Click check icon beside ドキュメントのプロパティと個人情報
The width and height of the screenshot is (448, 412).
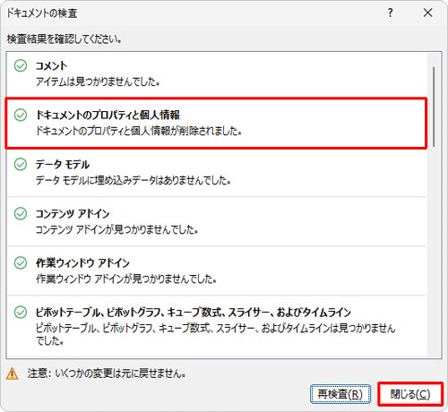pos(21,115)
